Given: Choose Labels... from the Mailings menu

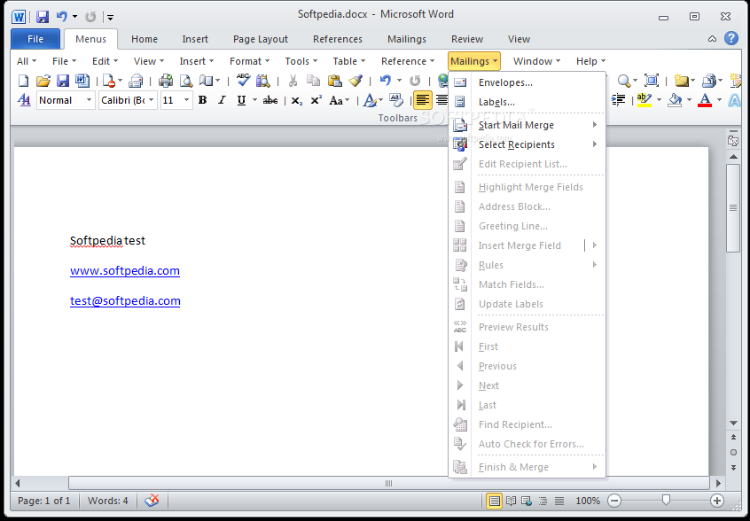Looking at the screenshot, I should tap(527, 102).
